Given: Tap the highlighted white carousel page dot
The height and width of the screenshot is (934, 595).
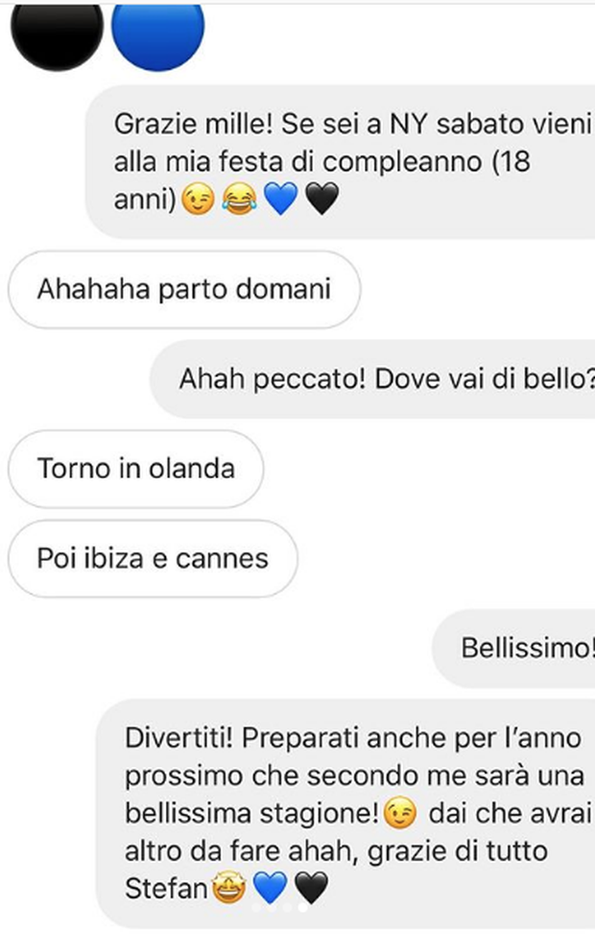Looking at the screenshot, I should pos(303,908).
